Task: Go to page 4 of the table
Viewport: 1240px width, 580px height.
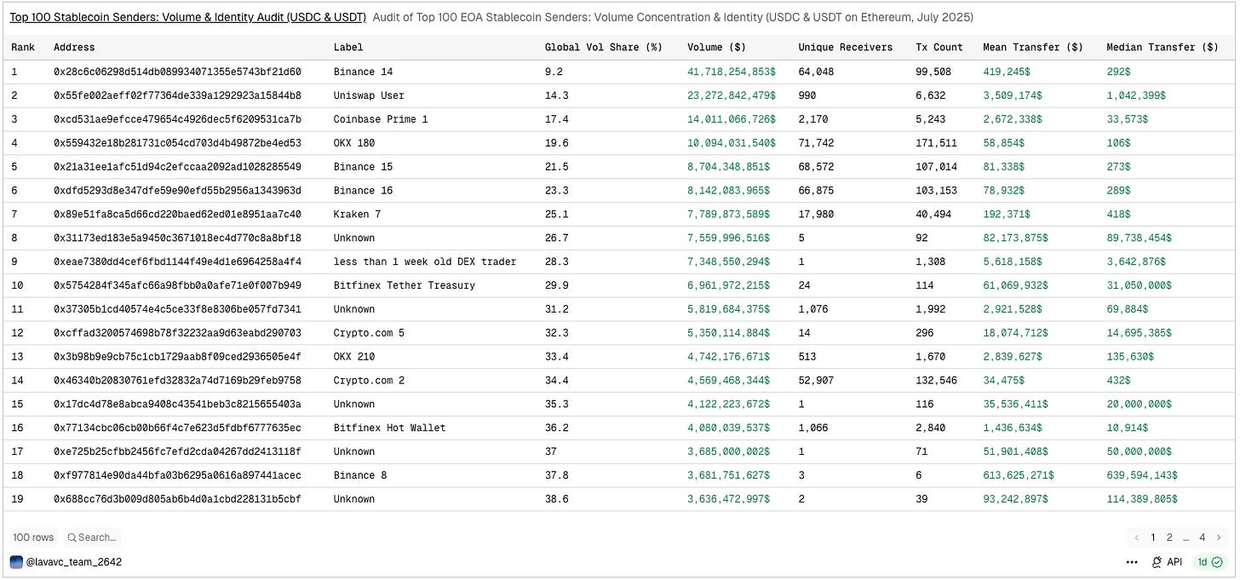Action: [1203, 537]
